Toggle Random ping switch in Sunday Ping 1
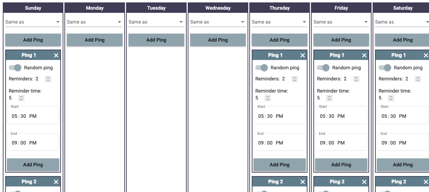429x192 pixels. point(15,68)
